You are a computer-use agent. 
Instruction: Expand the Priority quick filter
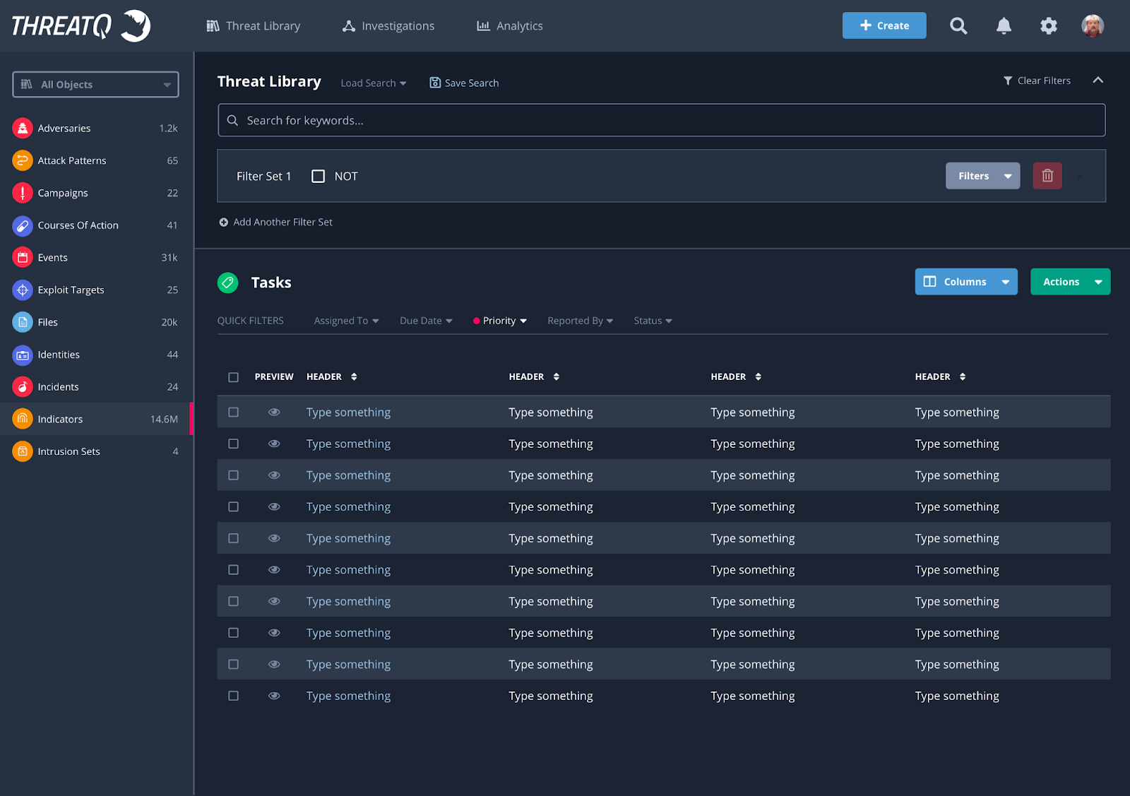click(x=499, y=320)
